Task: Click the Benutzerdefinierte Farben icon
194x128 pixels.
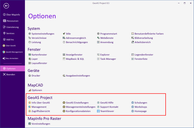Action: [x=132, y=34]
